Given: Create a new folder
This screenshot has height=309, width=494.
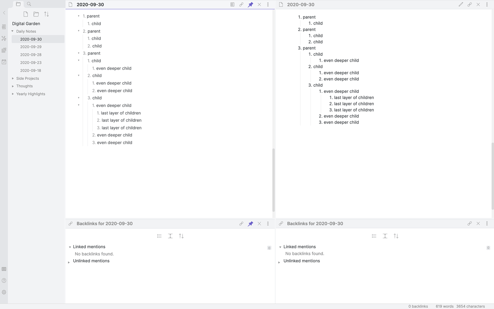Looking at the screenshot, I should coord(36,14).
